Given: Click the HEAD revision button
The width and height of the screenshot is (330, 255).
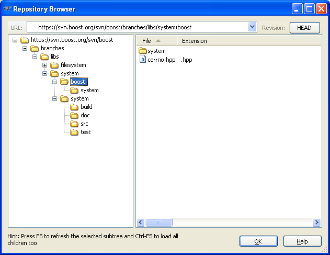Looking at the screenshot, I should (305, 28).
